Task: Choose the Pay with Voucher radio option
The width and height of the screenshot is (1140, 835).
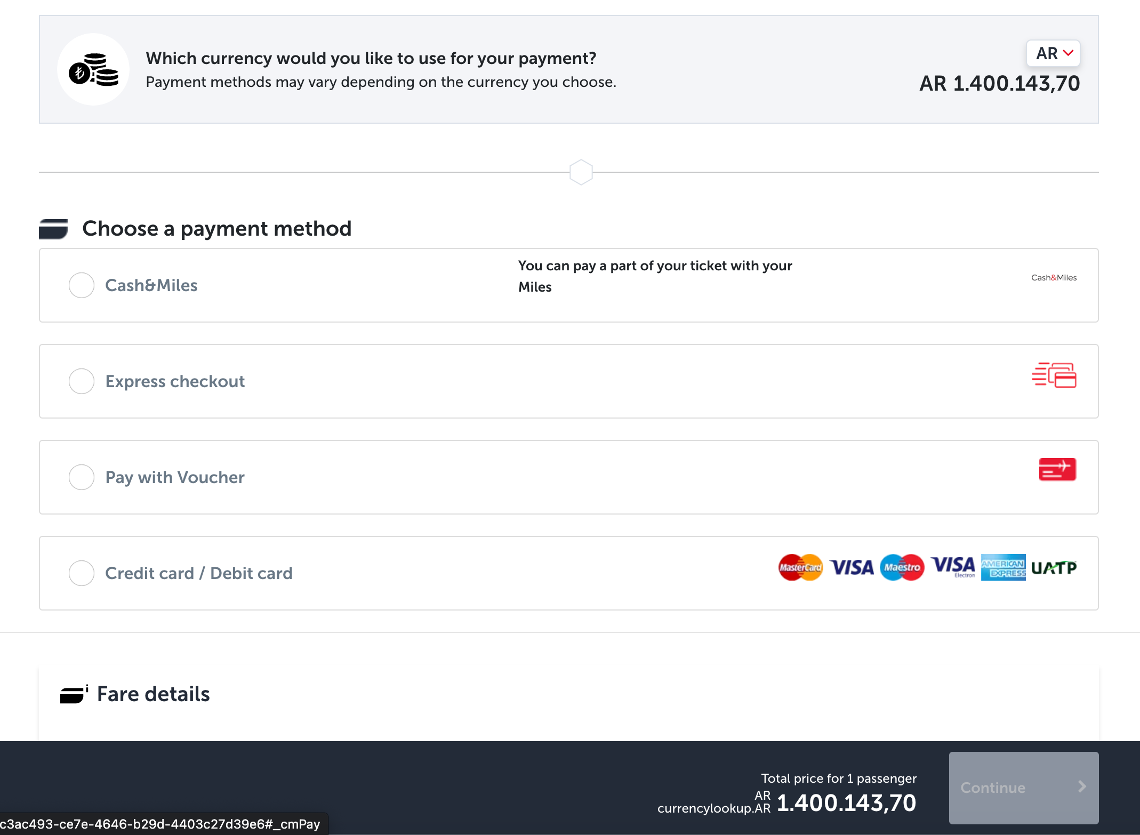Action: [82, 477]
